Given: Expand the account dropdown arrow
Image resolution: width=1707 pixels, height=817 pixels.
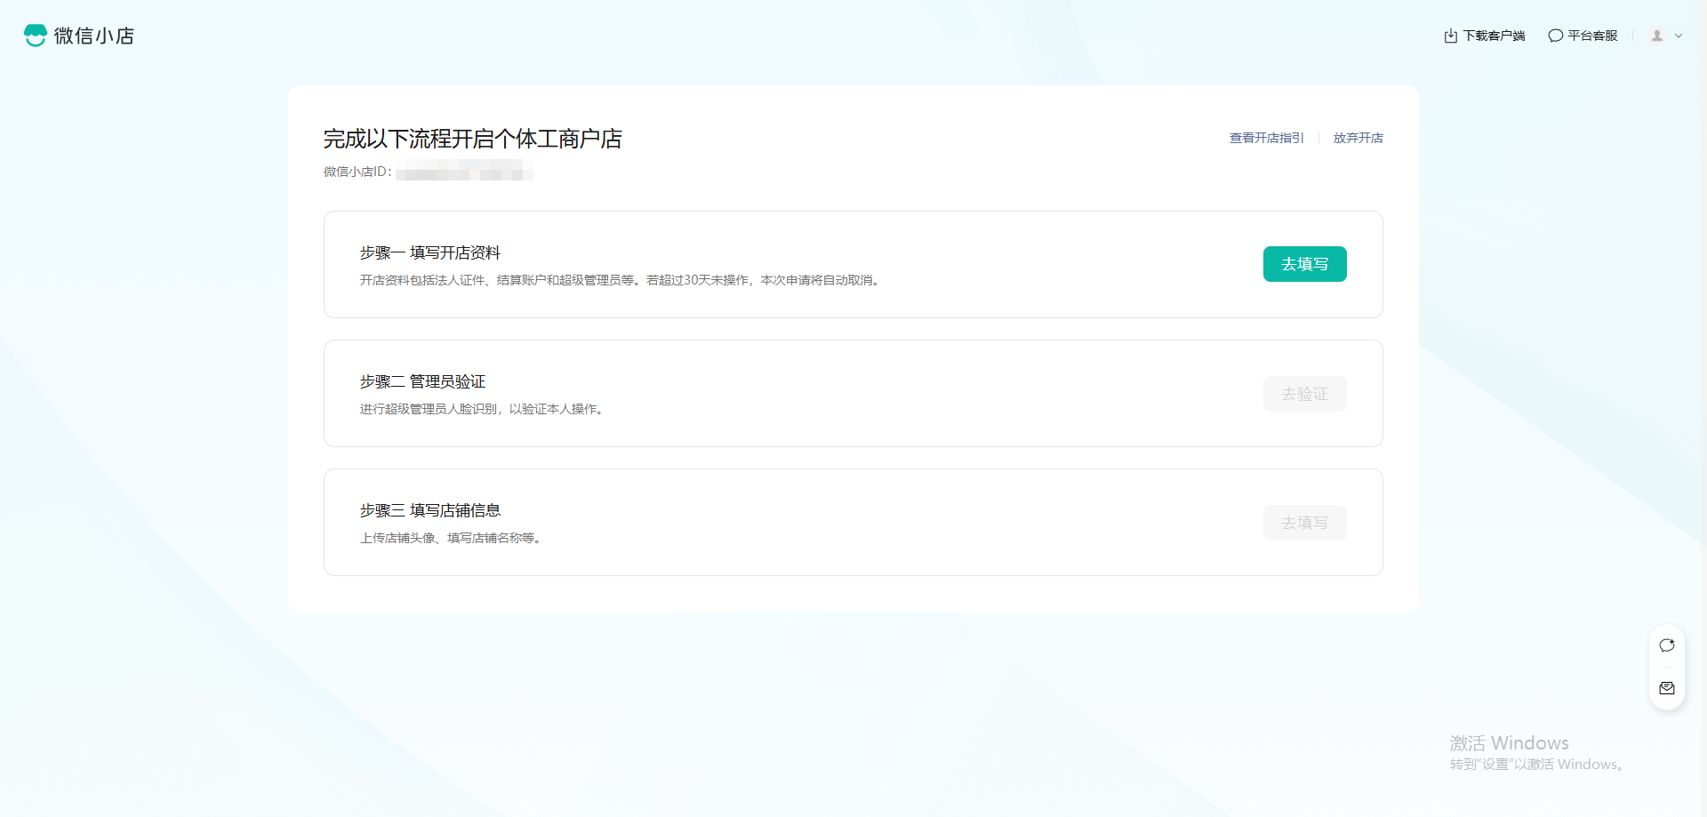Looking at the screenshot, I should point(1679,36).
